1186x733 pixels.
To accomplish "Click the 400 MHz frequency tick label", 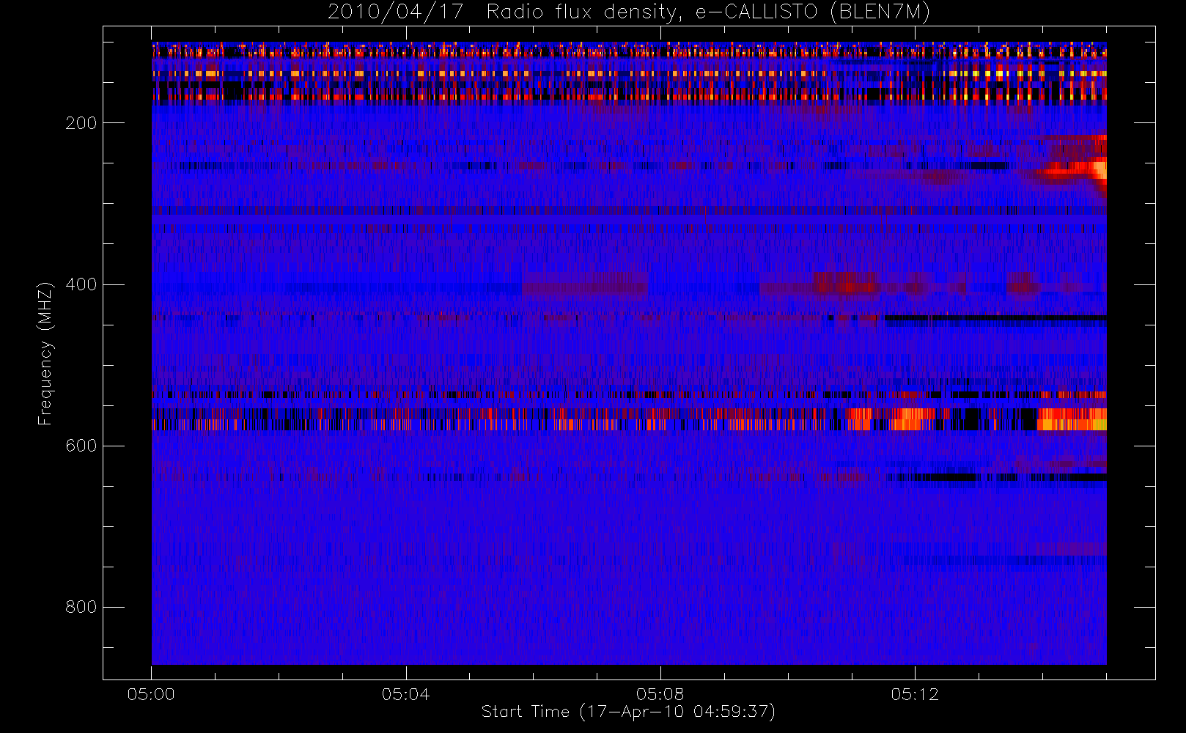I will coord(81,284).
